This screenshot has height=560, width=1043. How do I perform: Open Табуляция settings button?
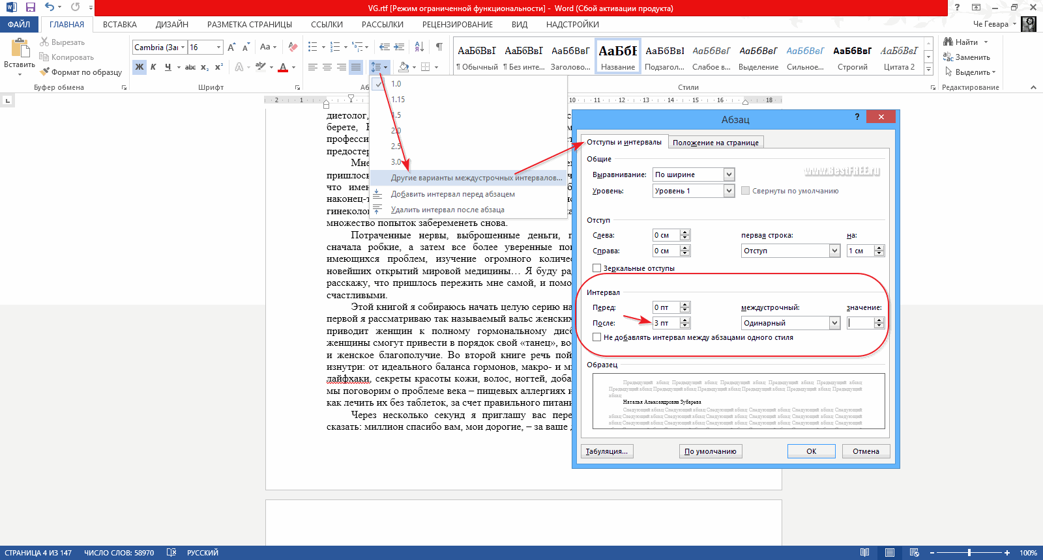tap(607, 451)
